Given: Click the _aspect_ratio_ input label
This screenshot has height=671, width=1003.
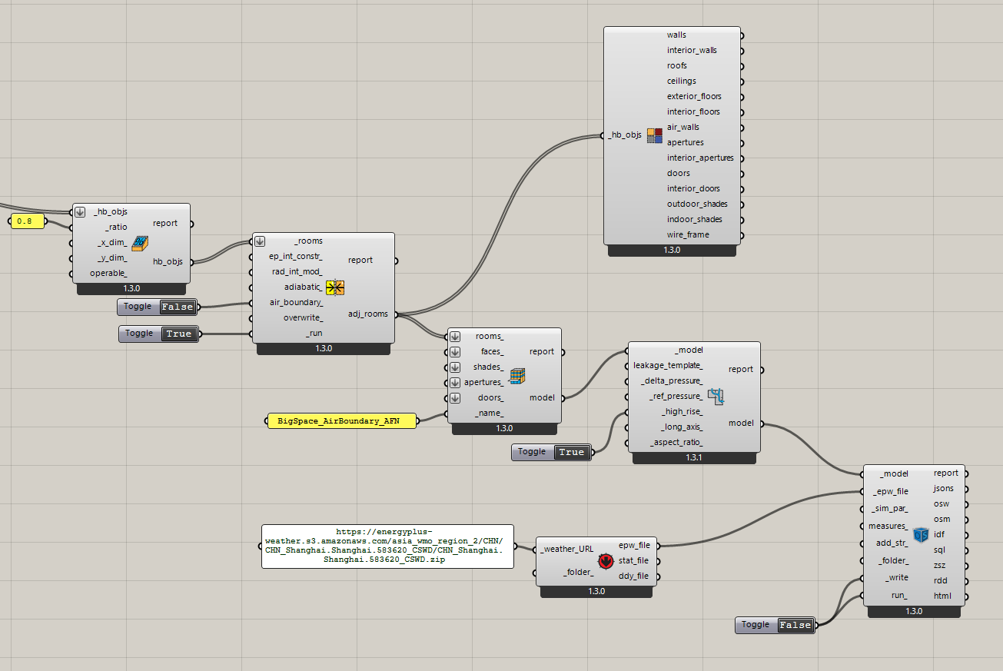Looking at the screenshot, I should [x=676, y=442].
